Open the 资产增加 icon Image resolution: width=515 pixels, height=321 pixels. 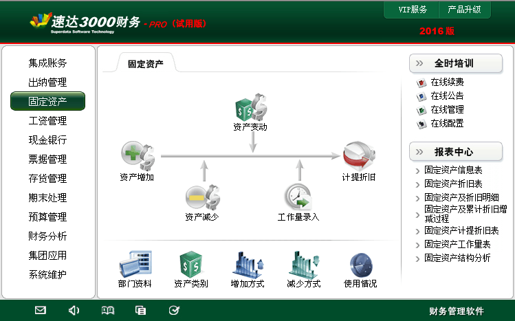click(x=138, y=156)
